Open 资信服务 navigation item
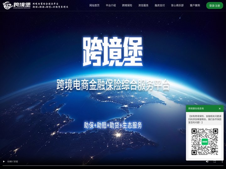The image size is (226, 169). point(143,5)
